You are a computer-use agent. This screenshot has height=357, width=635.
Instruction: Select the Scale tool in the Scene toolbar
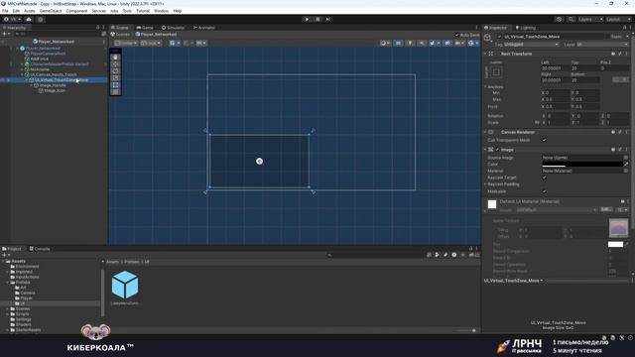pyautogui.click(x=115, y=77)
